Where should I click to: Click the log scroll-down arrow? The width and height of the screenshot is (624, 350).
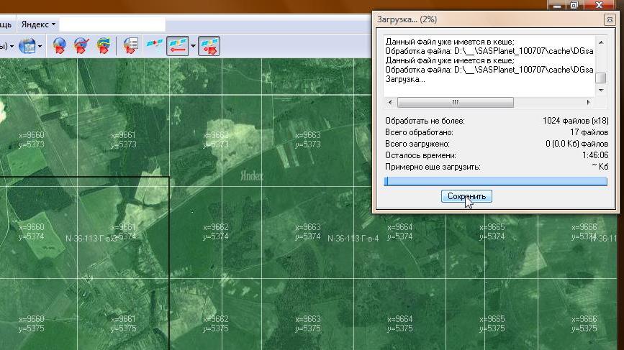pos(601,91)
